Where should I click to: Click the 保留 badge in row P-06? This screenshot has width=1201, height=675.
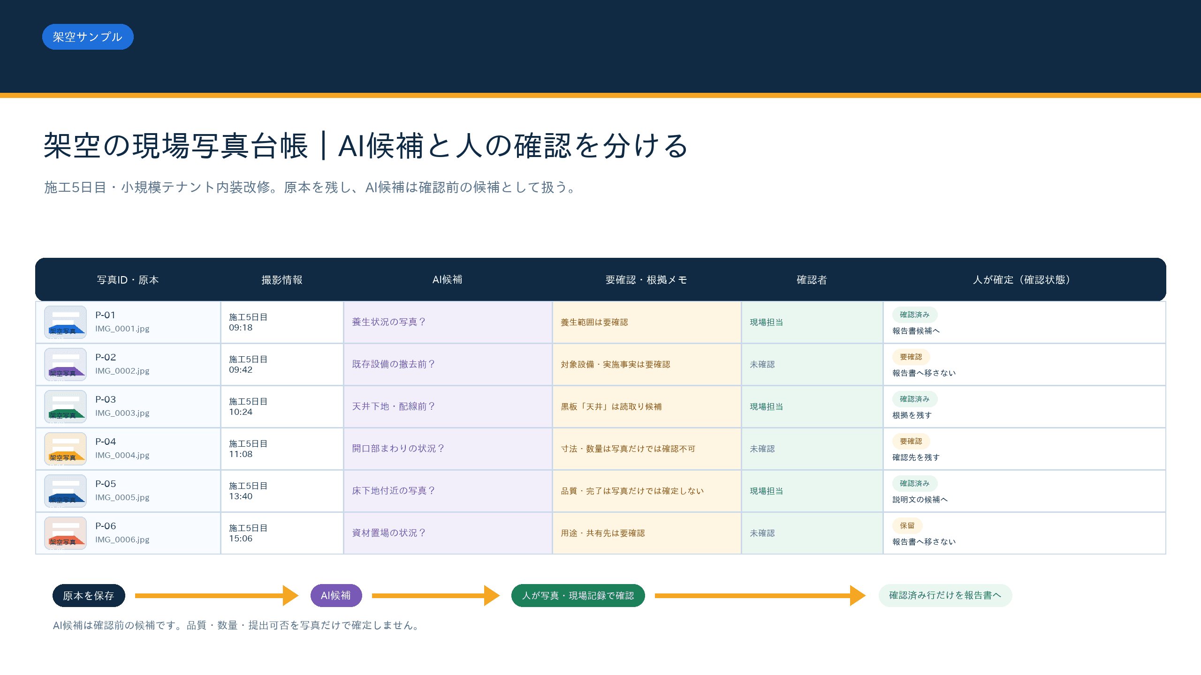point(907,525)
